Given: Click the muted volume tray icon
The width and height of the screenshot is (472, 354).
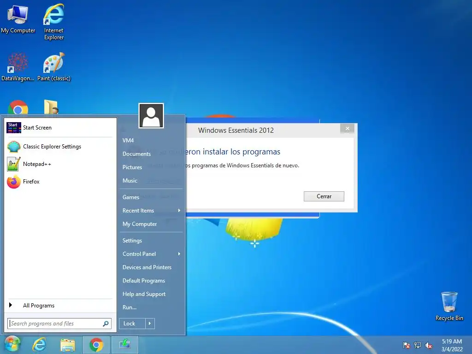Looking at the screenshot, I should click(x=429, y=345).
